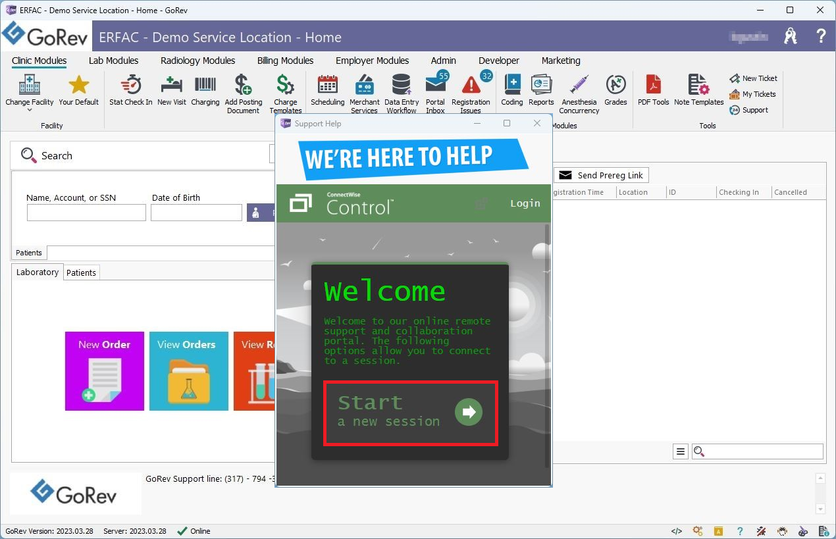Image resolution: width=836 pixels, height=539 pixels.
Task: Select the Laboratory tab
Action: [x=38, y=272]
